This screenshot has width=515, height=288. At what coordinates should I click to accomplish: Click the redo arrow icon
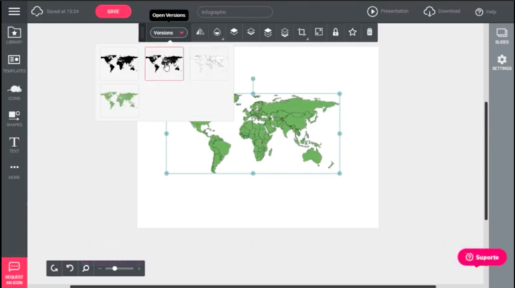pyautogui.click(x=54, y=269)
